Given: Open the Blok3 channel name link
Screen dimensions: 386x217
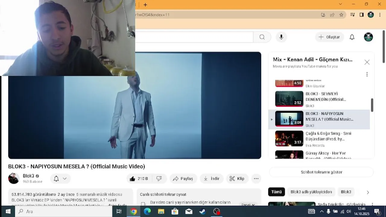Looking at the screenshot, I should pyautogui.click(x=28, y=176).
